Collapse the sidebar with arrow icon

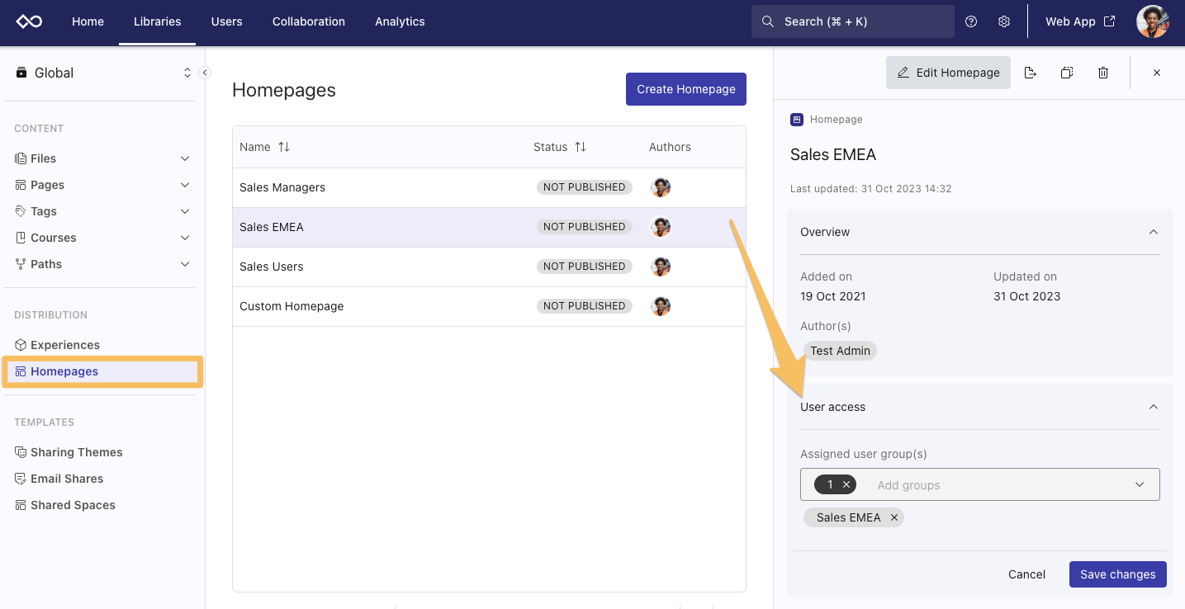[x=205, y=73]
